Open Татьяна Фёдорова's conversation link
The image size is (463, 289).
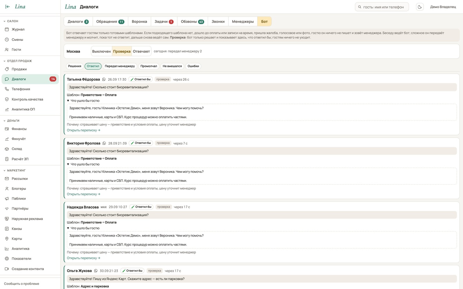click(x=84, y=130)
